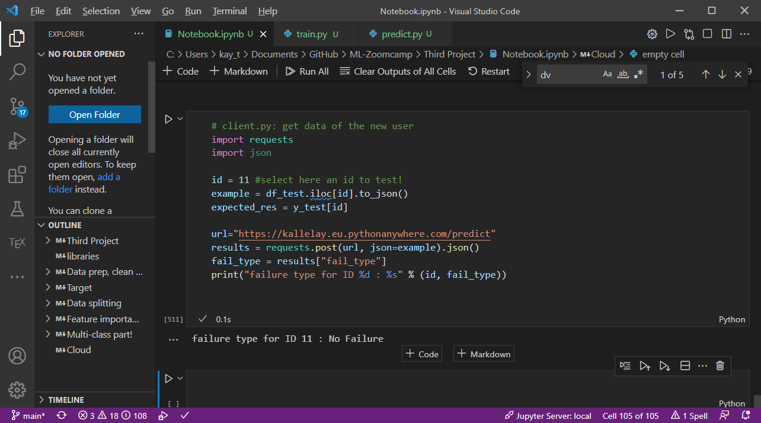Expand Multi-class part! outline item

[49, 334]
